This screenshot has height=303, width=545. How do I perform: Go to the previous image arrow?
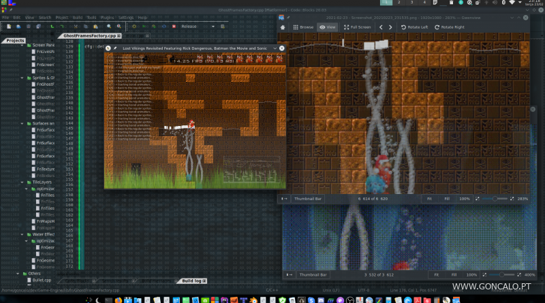pos(381,27)
